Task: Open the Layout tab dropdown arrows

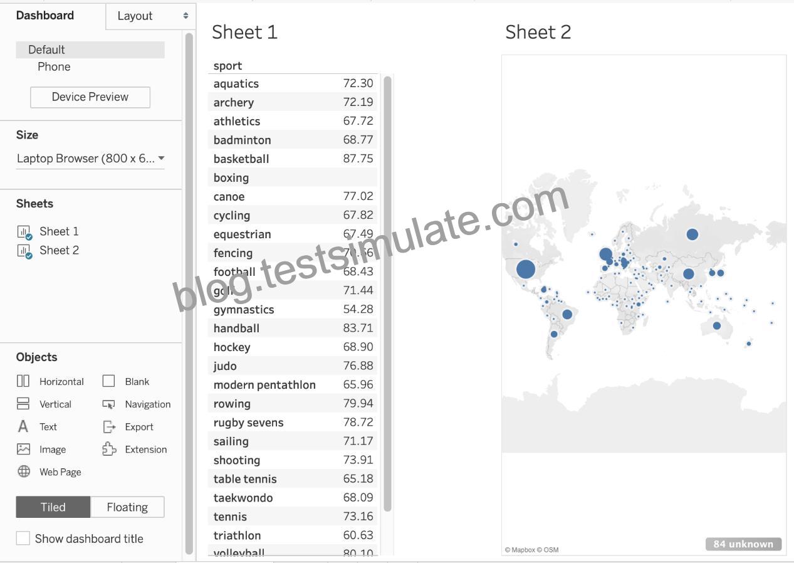Action: 185,16
